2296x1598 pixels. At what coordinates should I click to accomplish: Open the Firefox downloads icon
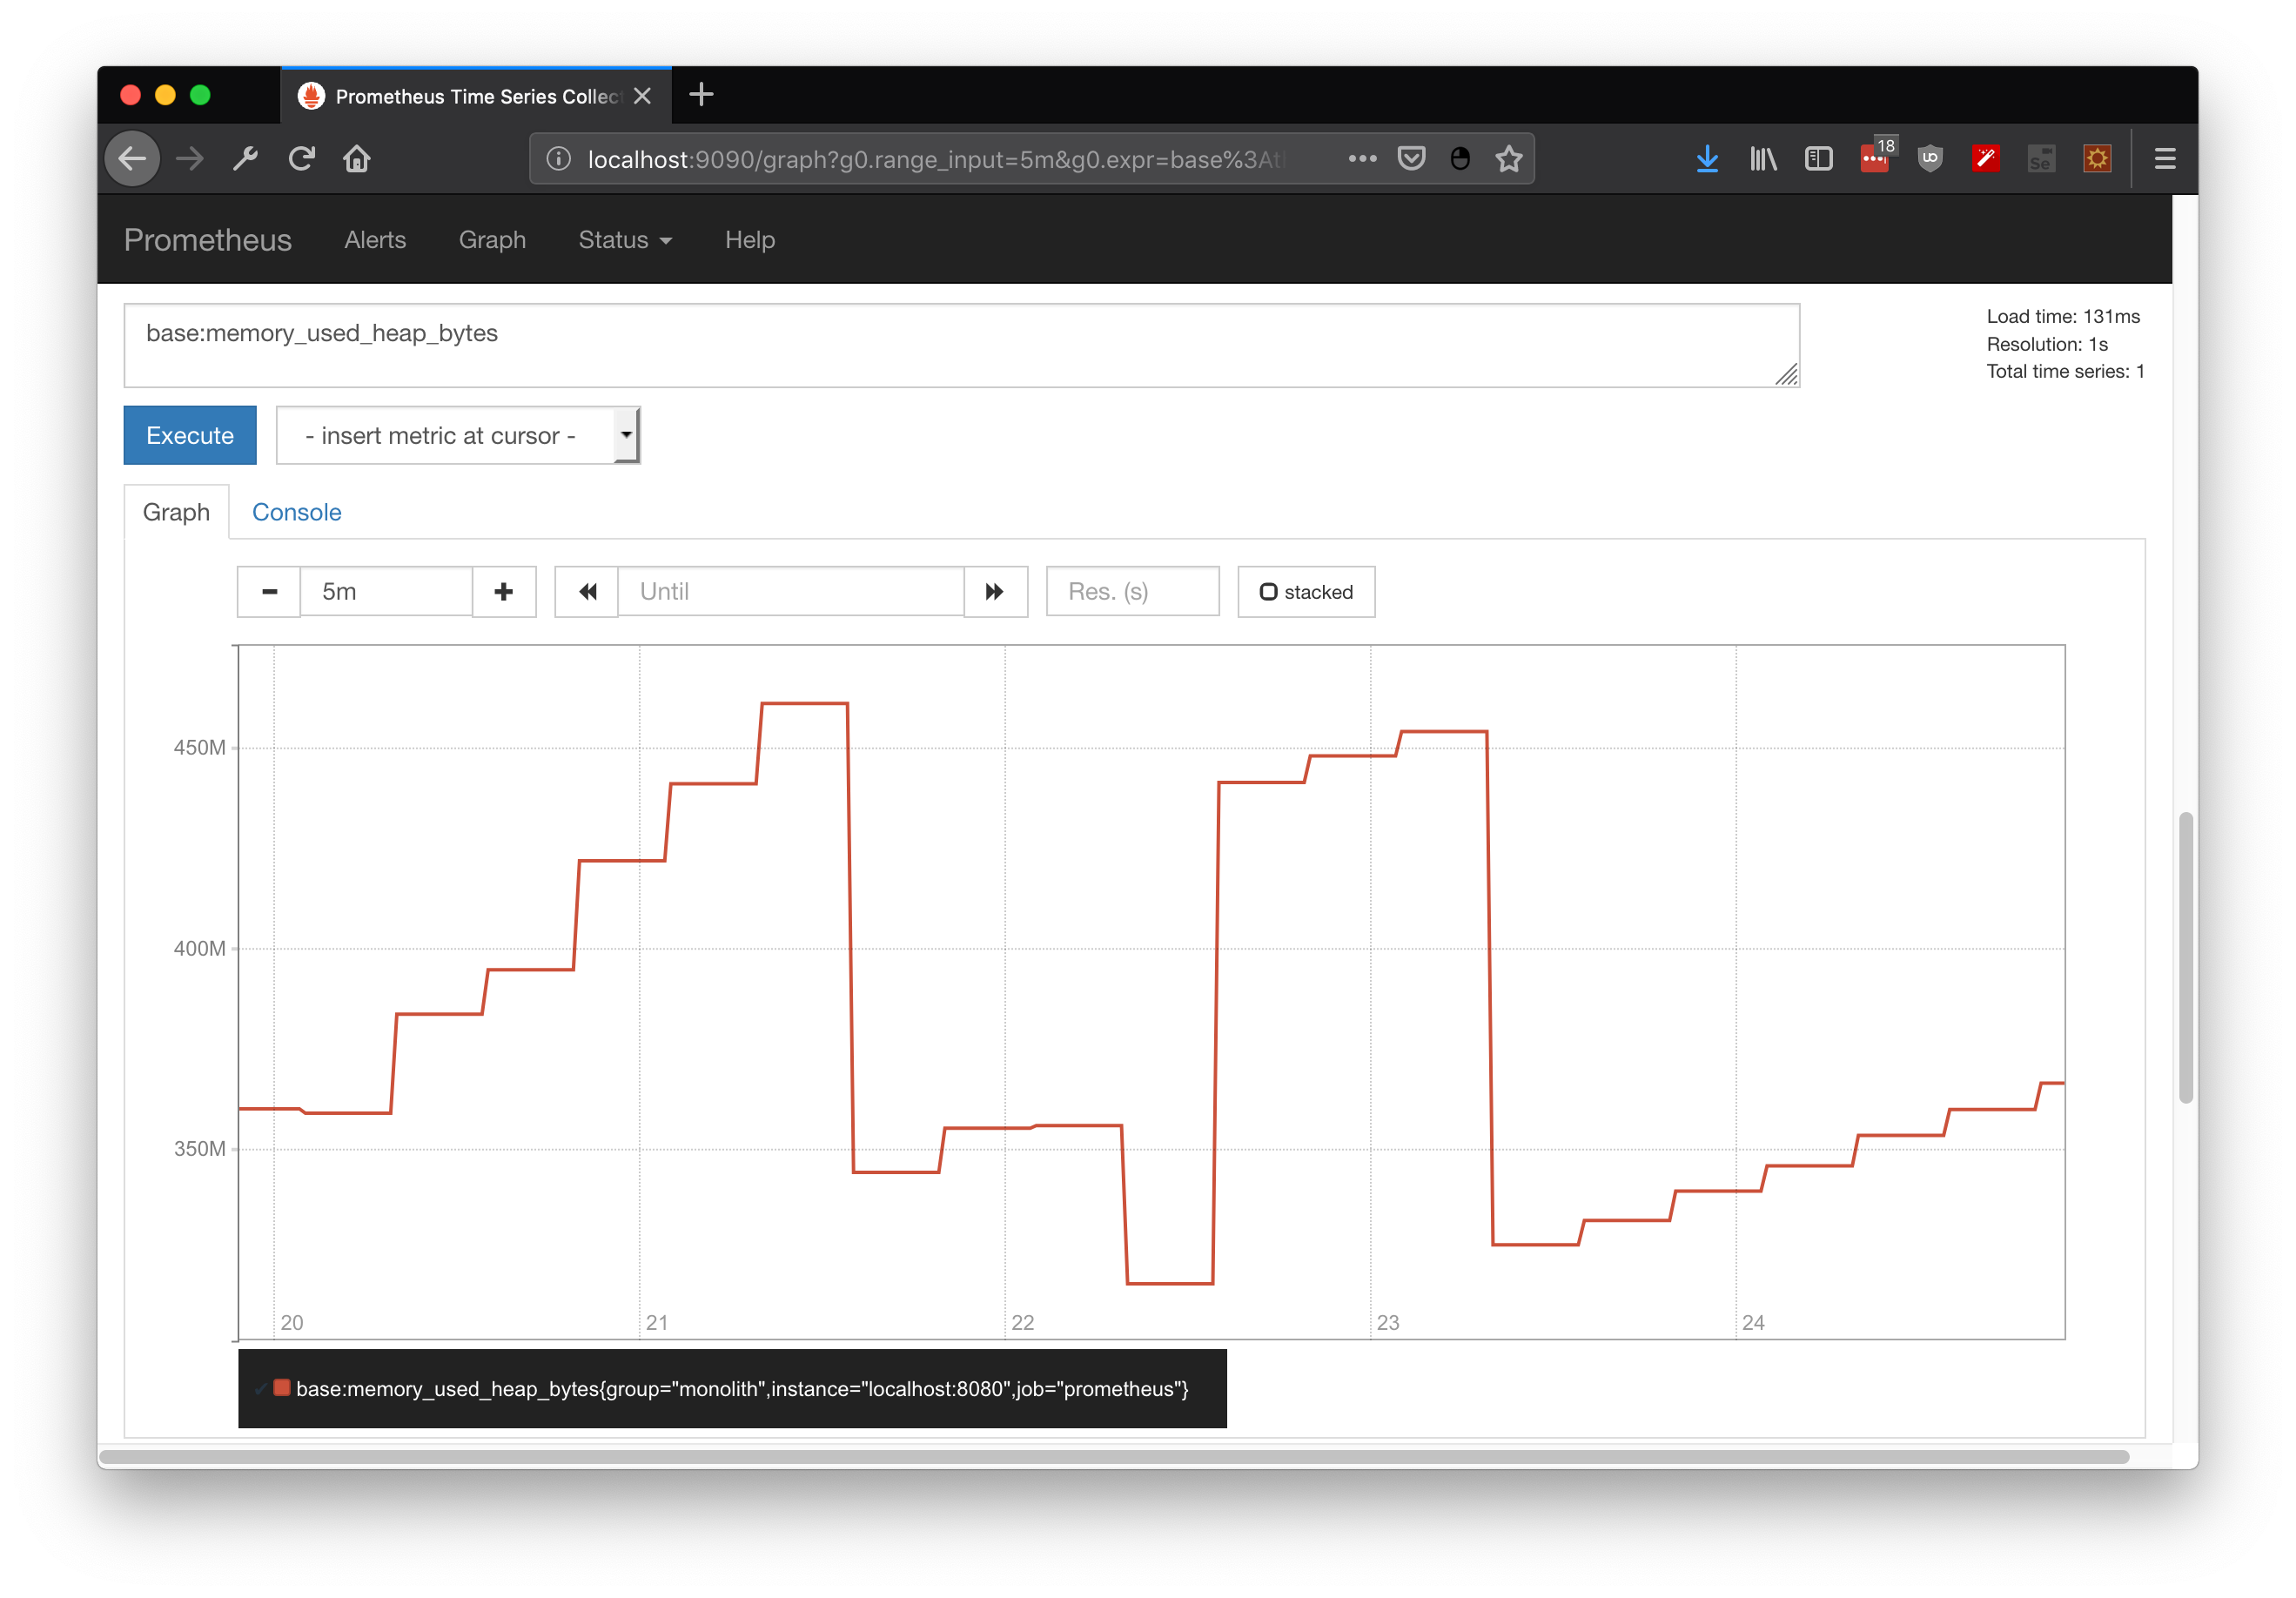1707,158
